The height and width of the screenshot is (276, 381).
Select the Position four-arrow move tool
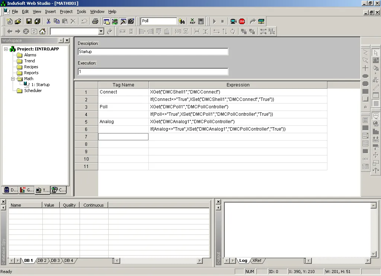[376, 155]
